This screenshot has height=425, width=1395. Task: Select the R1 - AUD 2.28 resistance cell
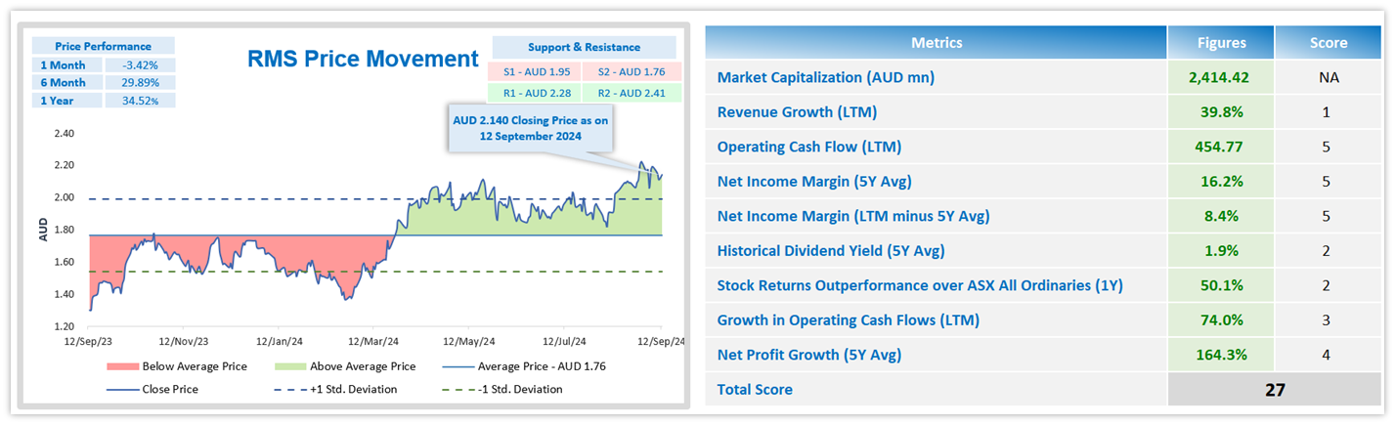[x=537, y=92]
